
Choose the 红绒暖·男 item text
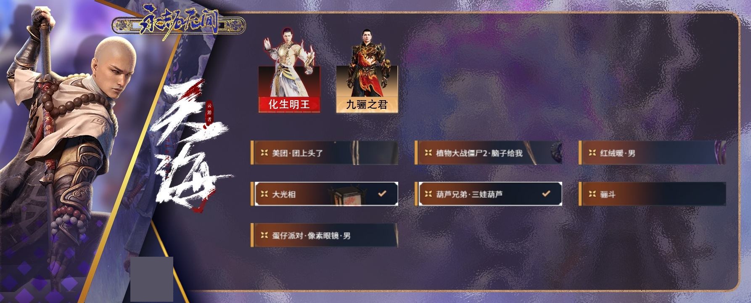[618, 153]
